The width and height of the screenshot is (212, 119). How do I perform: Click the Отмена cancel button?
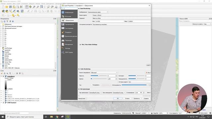tap(127, 99)
